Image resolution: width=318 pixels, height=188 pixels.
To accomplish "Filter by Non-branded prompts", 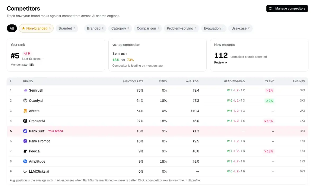I will tap(36, 28).
